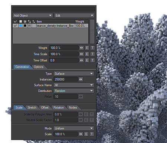Screen dimensions: 167x143
Task: Click the empty name field at panel top
Action: pyautogui.click(x=53, y=9)
